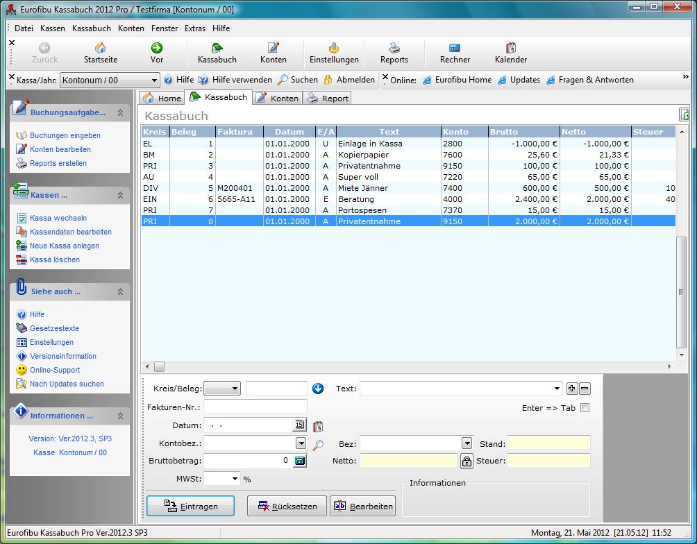Image resolution: width=697 pixels, height=544 pixels.
Task: Open Konten from the main toolbar
Action: click(x=274, y=53)
